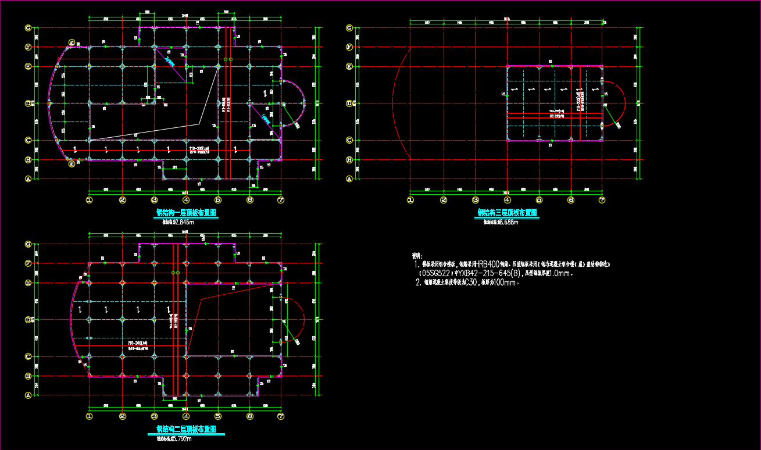The width and height of the screenshot is (761, 450).
Task: Pick axis bubble 7 under the third-floor plan
Action: [602, 200]
